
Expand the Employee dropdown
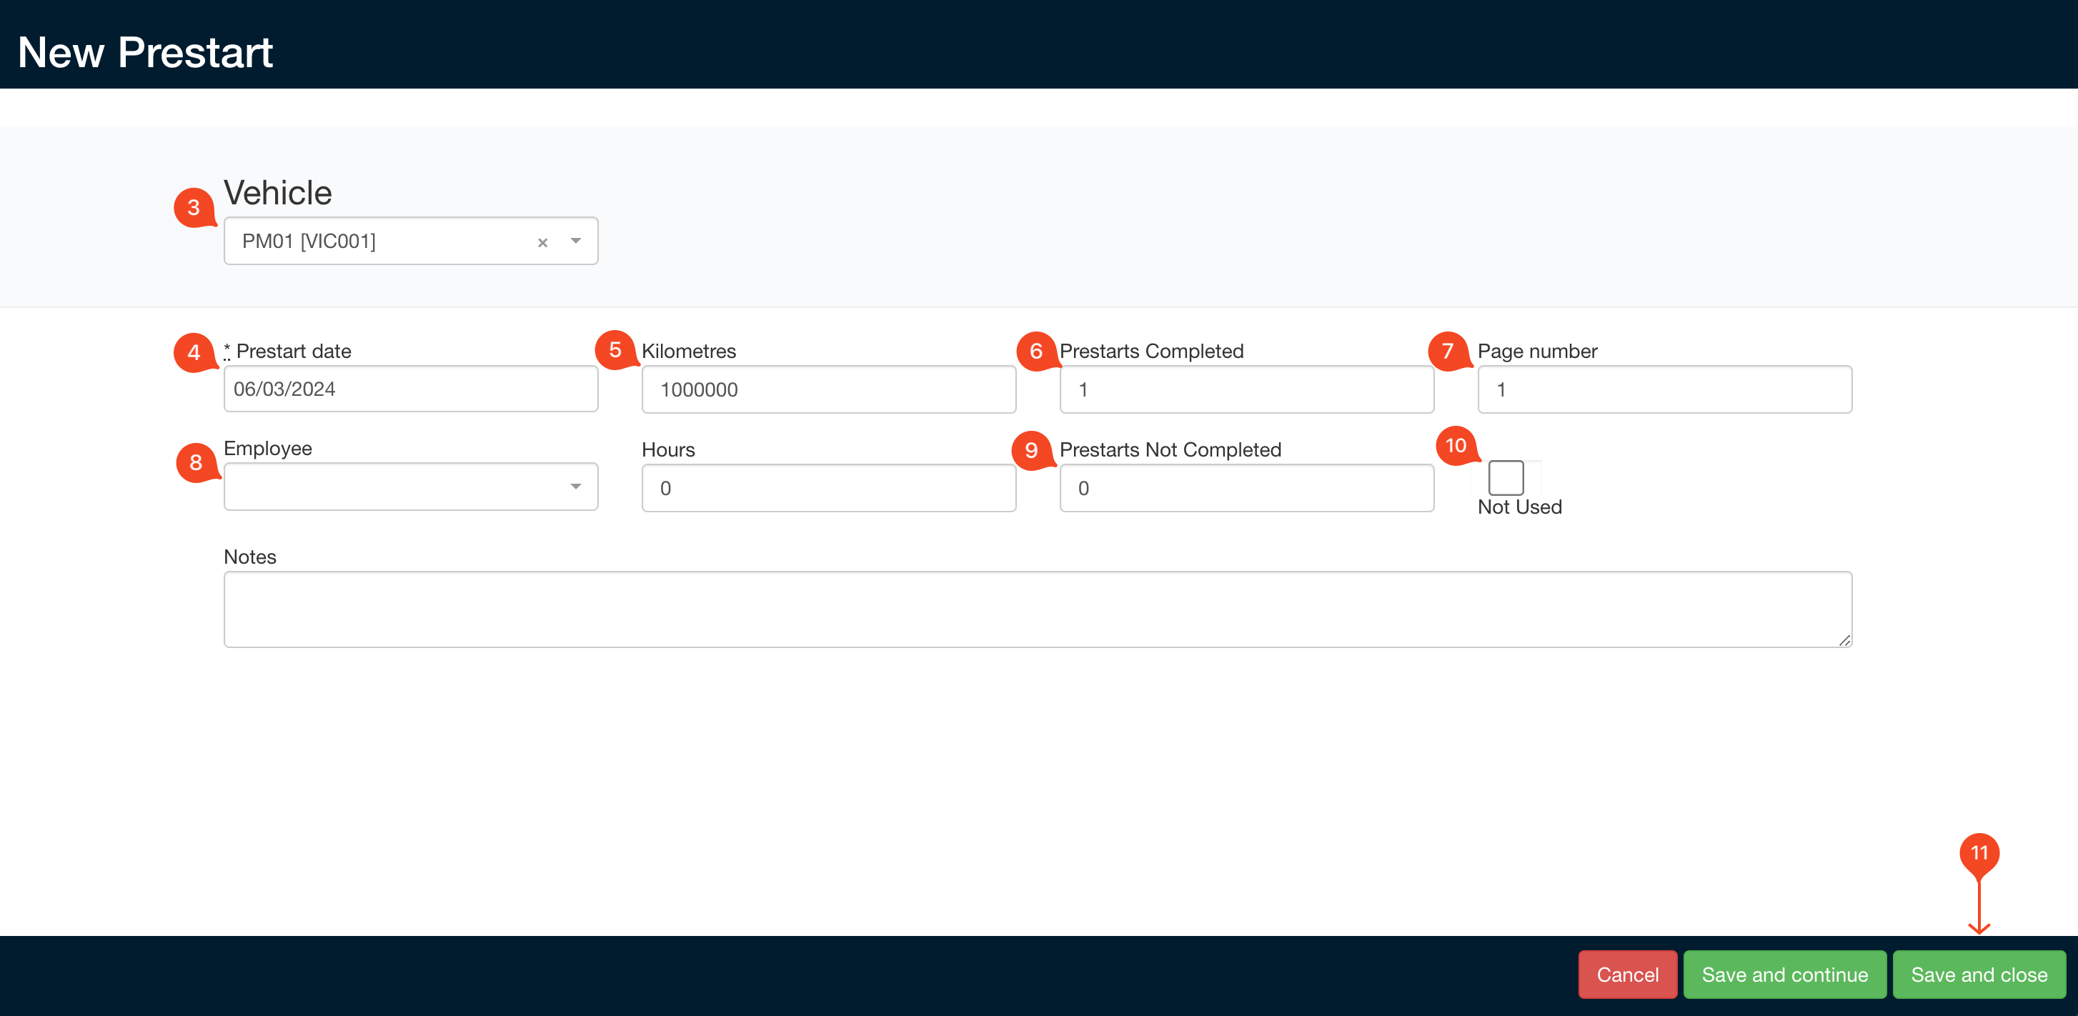point(575,487)
